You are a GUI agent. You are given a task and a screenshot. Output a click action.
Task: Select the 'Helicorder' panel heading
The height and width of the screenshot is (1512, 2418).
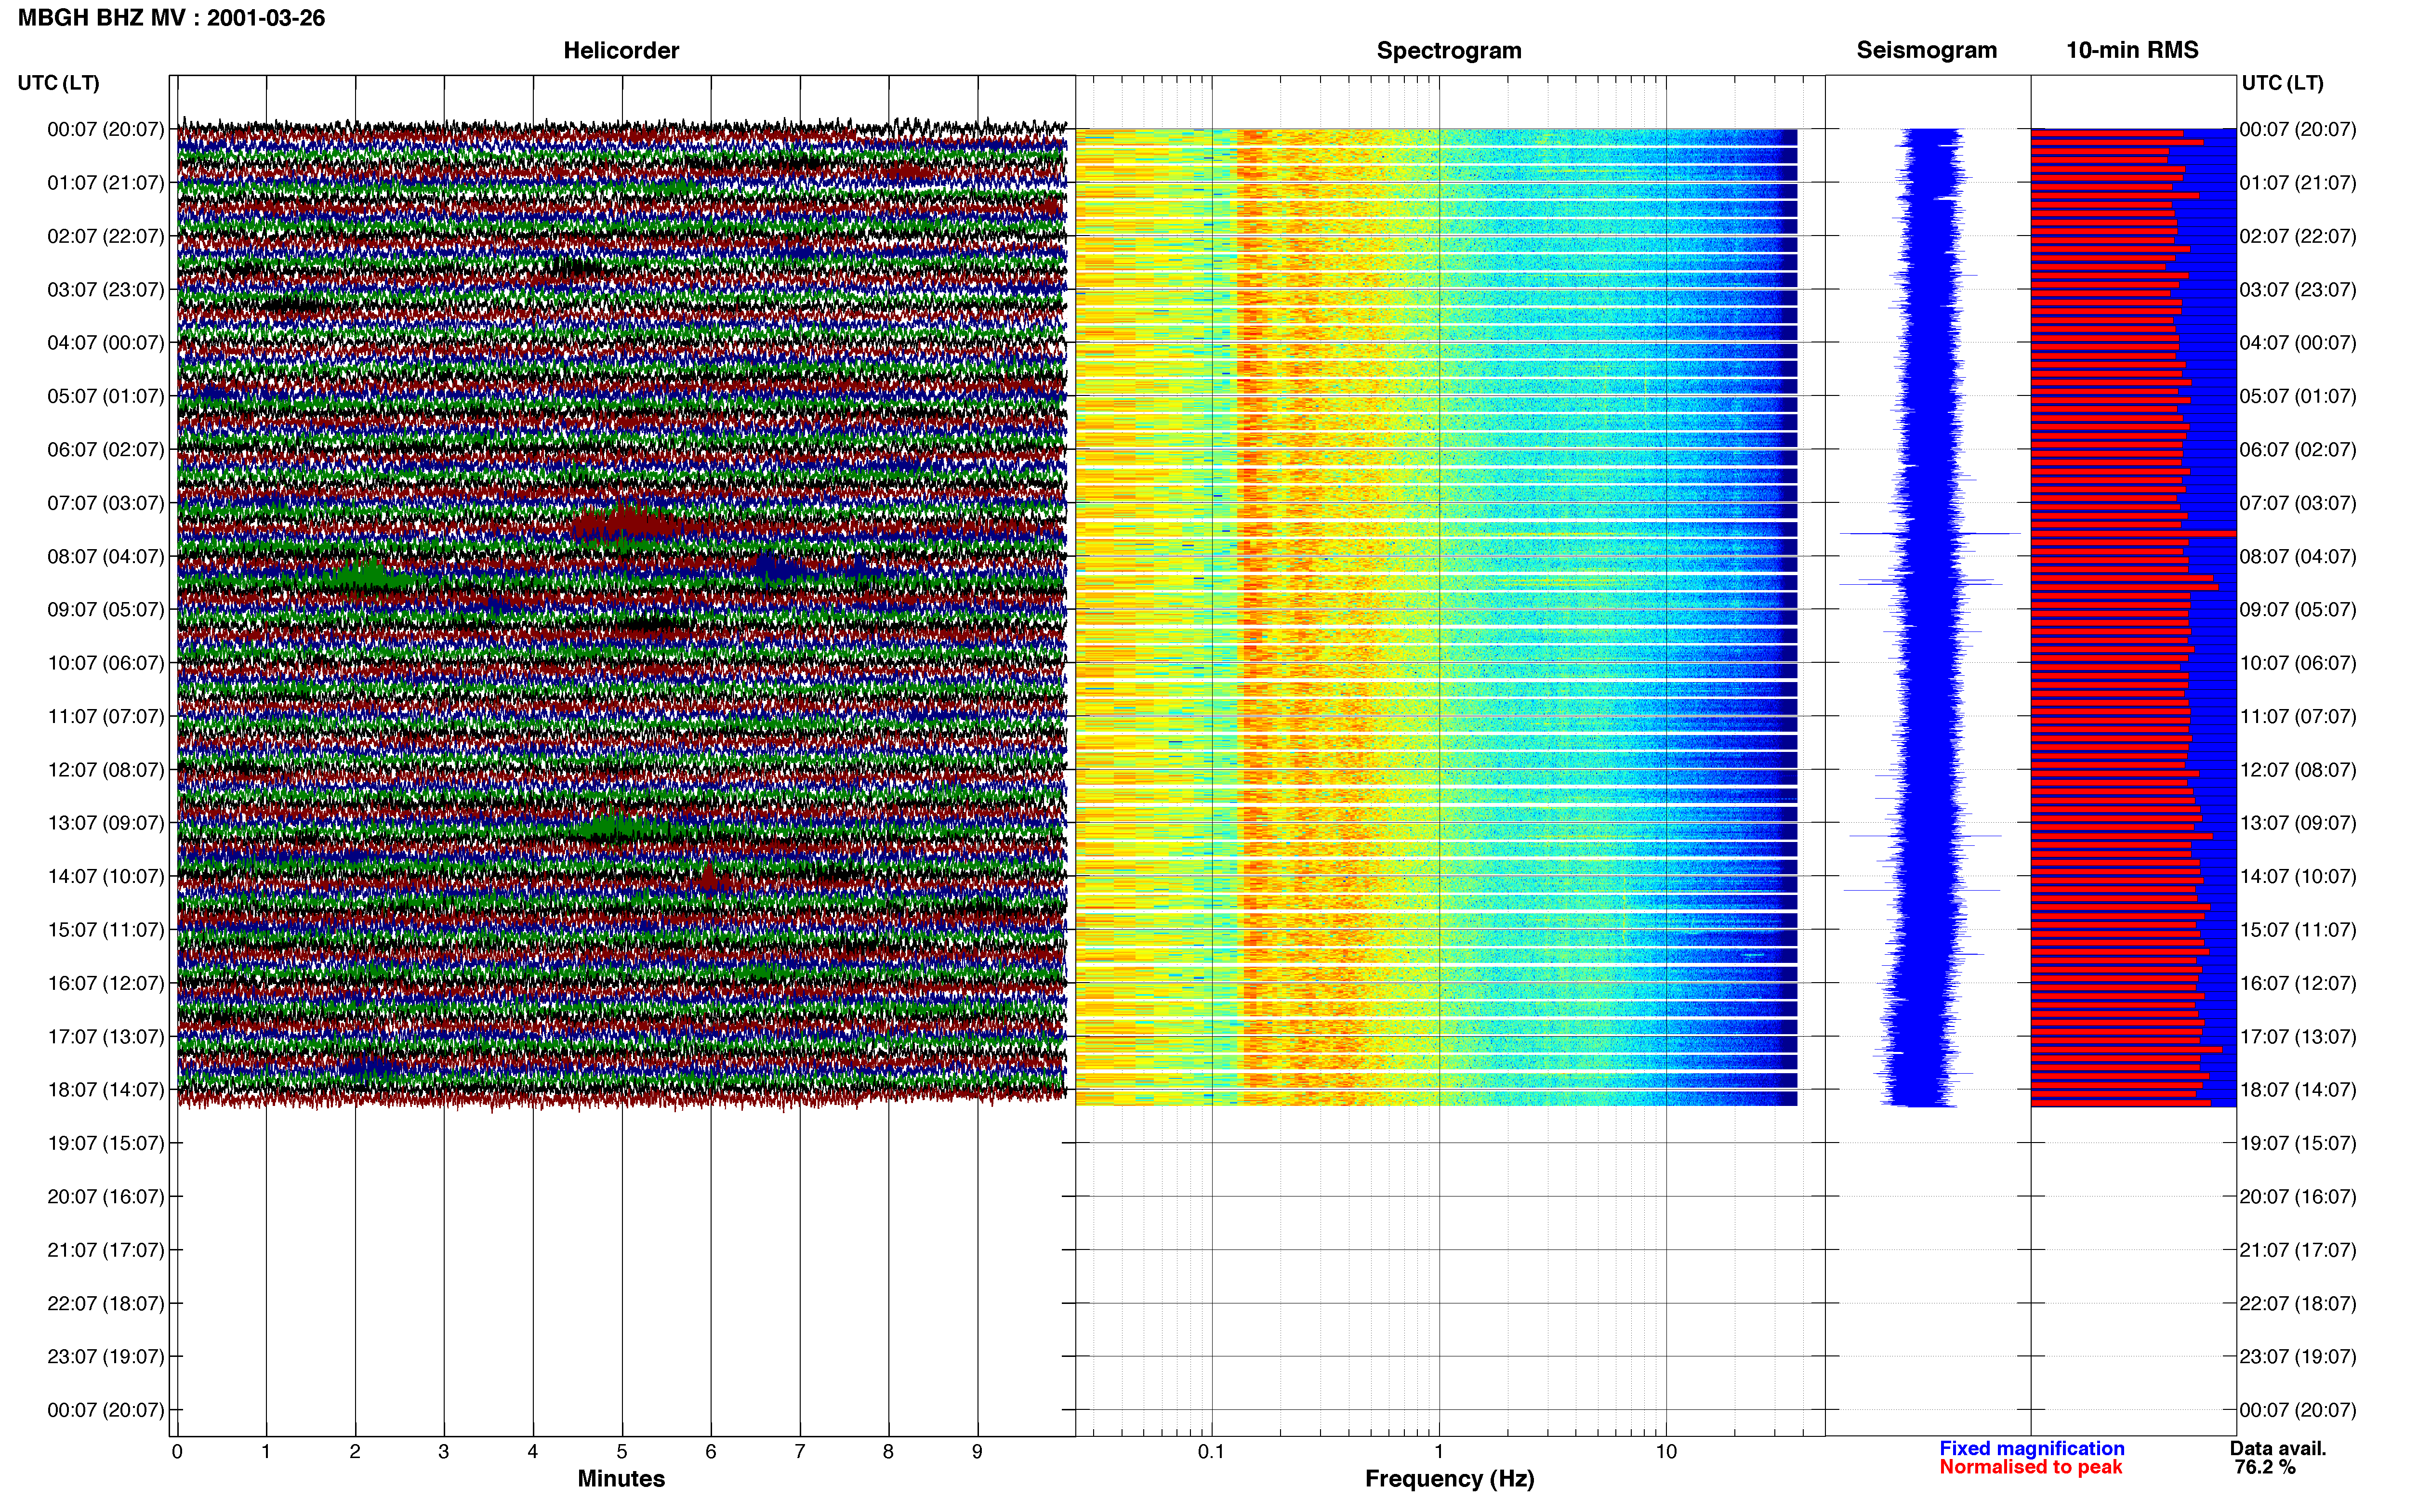point(621,51)
